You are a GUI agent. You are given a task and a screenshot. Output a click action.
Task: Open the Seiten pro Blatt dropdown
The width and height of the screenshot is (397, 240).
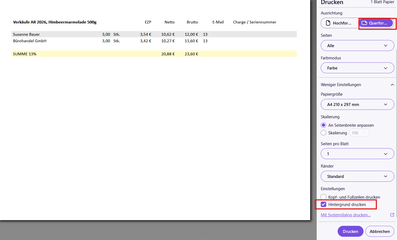click(357, 154)
